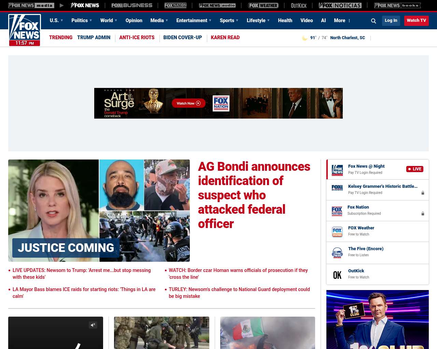Screen dimensions: 437x349
Task: Go to the Video section
Action: pyautogui.click(x=307, y=20)
